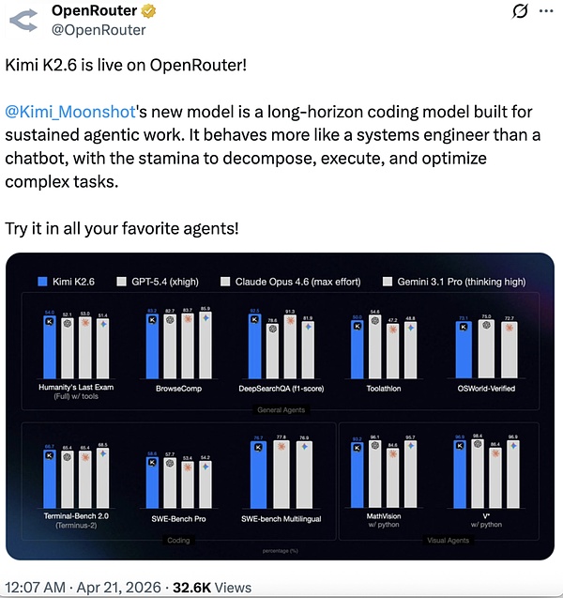This screenshot has height=598, width=563.
Task: Click the blue Kimi bar above MathVision
Action: click(x=357, y=480)
